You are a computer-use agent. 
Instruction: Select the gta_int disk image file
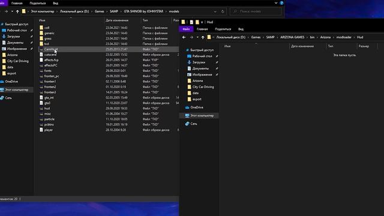coord(49,98)
